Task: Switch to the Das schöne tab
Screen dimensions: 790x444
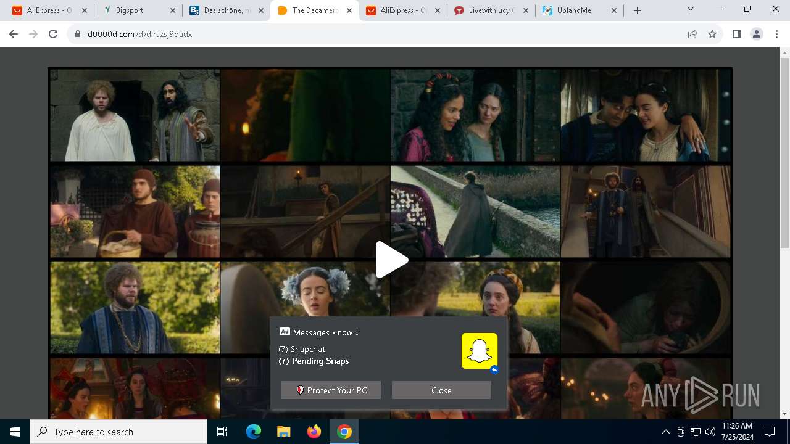Action: coord(227,10)
